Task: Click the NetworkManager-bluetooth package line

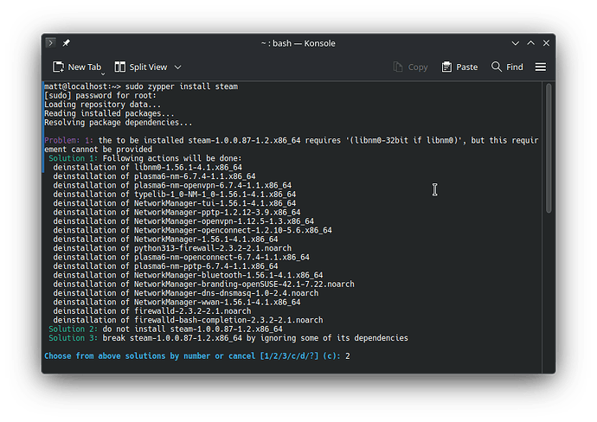Action: (x=188, y=275)
